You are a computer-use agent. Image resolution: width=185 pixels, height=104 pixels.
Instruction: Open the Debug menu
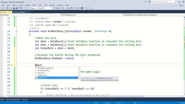[27, 5]
